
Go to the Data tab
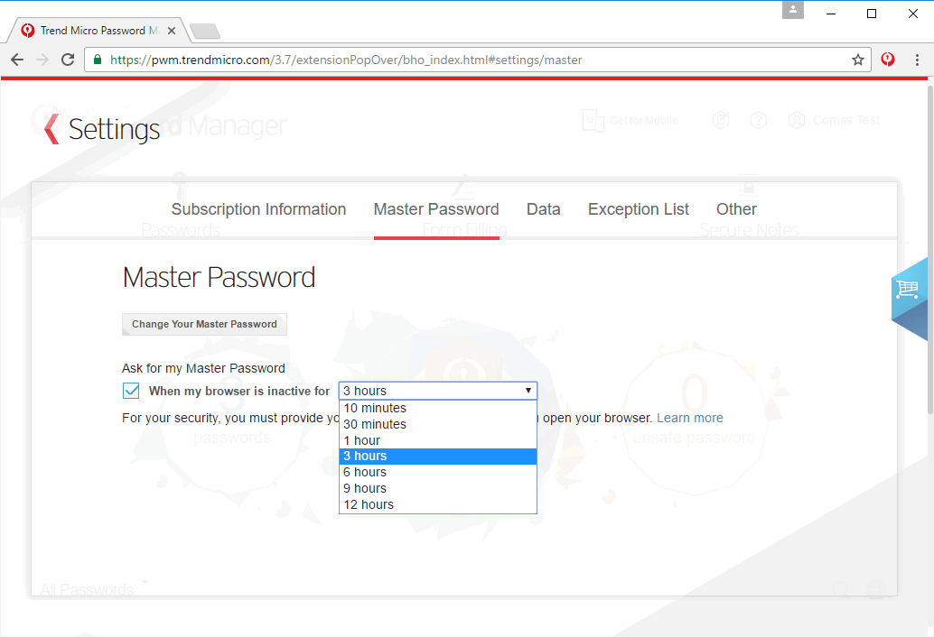(543, 209)
